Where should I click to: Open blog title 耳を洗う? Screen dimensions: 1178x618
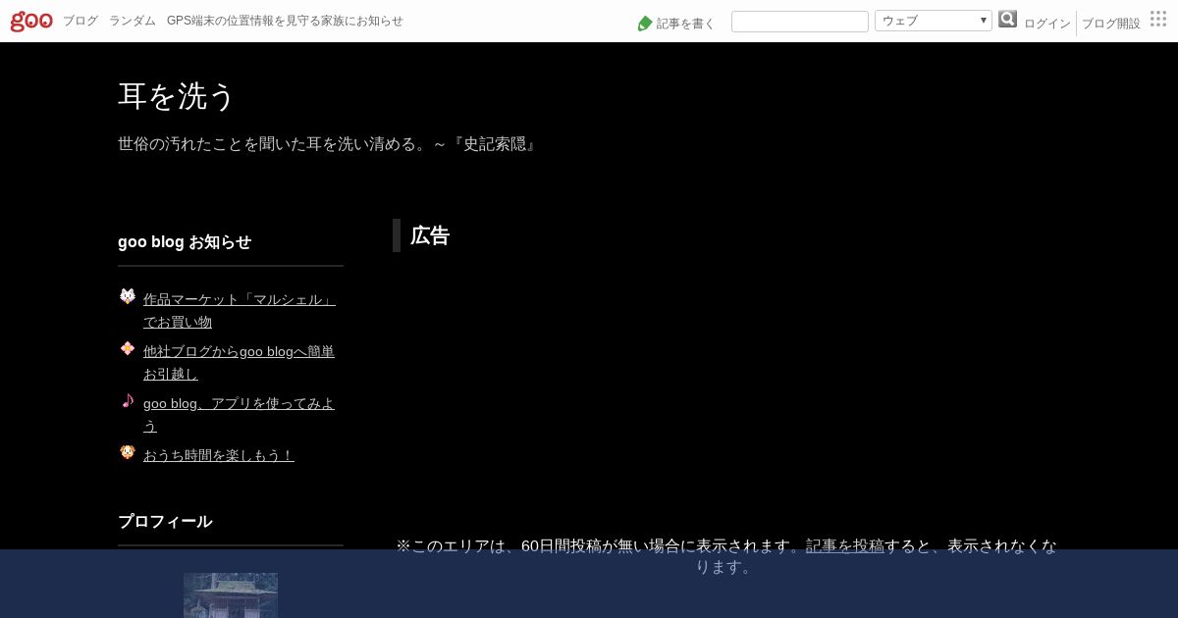(177, 96)
